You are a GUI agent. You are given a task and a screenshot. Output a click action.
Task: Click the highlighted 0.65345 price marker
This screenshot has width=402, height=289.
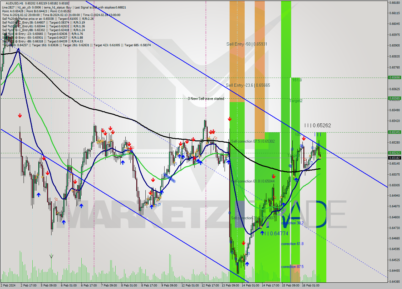coord(394,132)
